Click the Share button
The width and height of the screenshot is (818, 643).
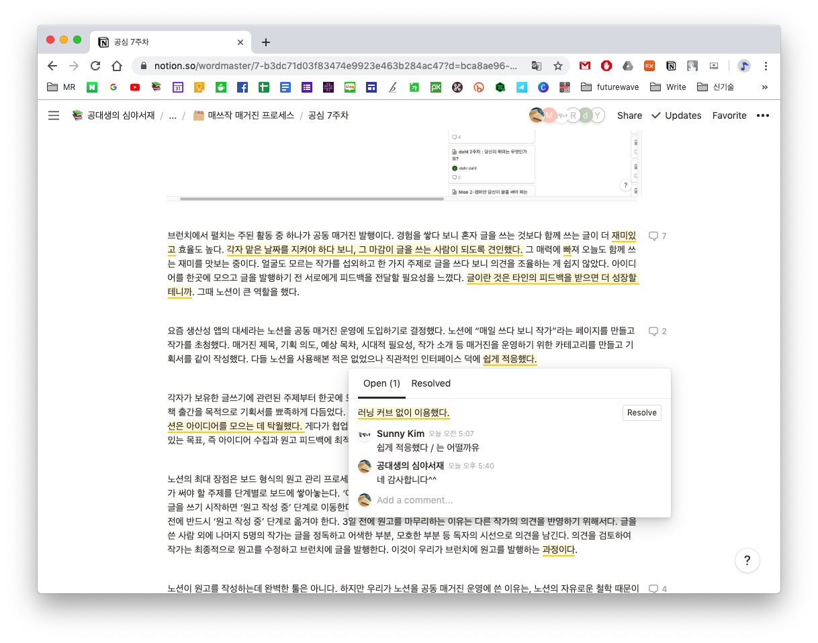tap(629, 115)
